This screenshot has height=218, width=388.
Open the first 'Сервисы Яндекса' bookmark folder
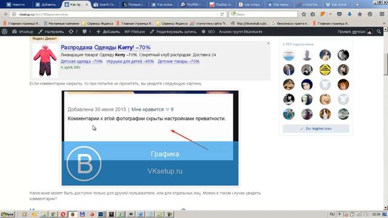(98, 24)
